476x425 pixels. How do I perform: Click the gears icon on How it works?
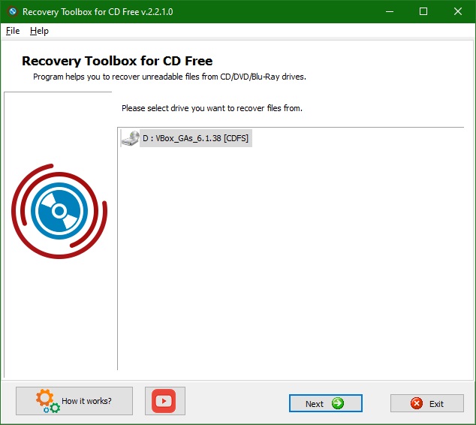pos(47,401)
